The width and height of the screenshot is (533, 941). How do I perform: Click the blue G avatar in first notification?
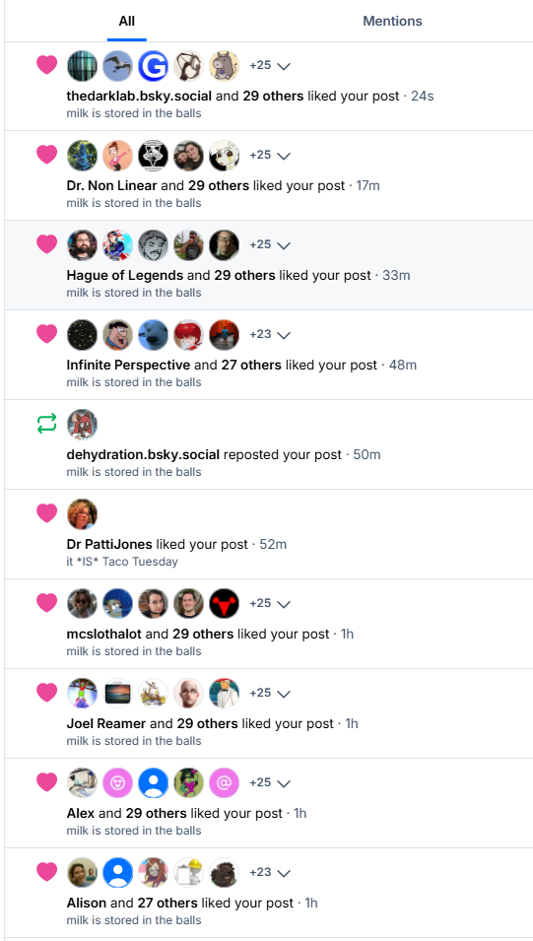(x=153, y=65)
